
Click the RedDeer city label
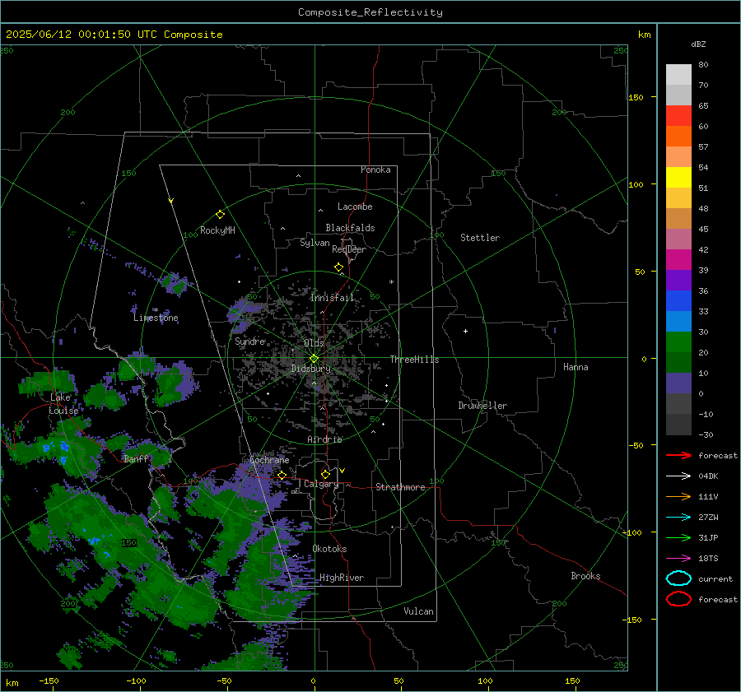click(x=349, y=249)
